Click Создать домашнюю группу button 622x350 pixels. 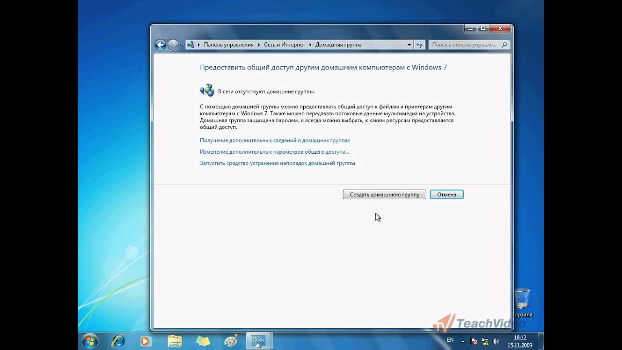pos(384,194)
